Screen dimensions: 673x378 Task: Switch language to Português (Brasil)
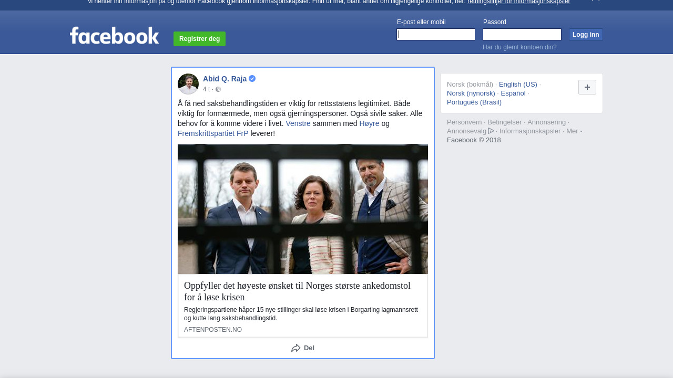pyautogui.click(x=474, y=102)
